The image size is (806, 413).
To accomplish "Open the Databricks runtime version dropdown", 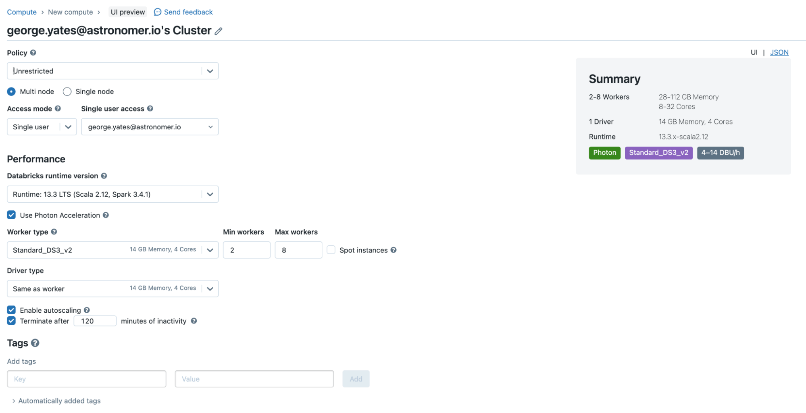I will point(112,194).
